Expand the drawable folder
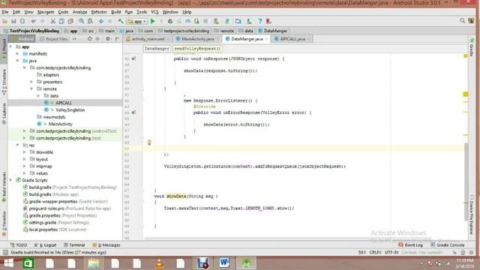Screen dimensions: 480x270 tap(25, 152)
